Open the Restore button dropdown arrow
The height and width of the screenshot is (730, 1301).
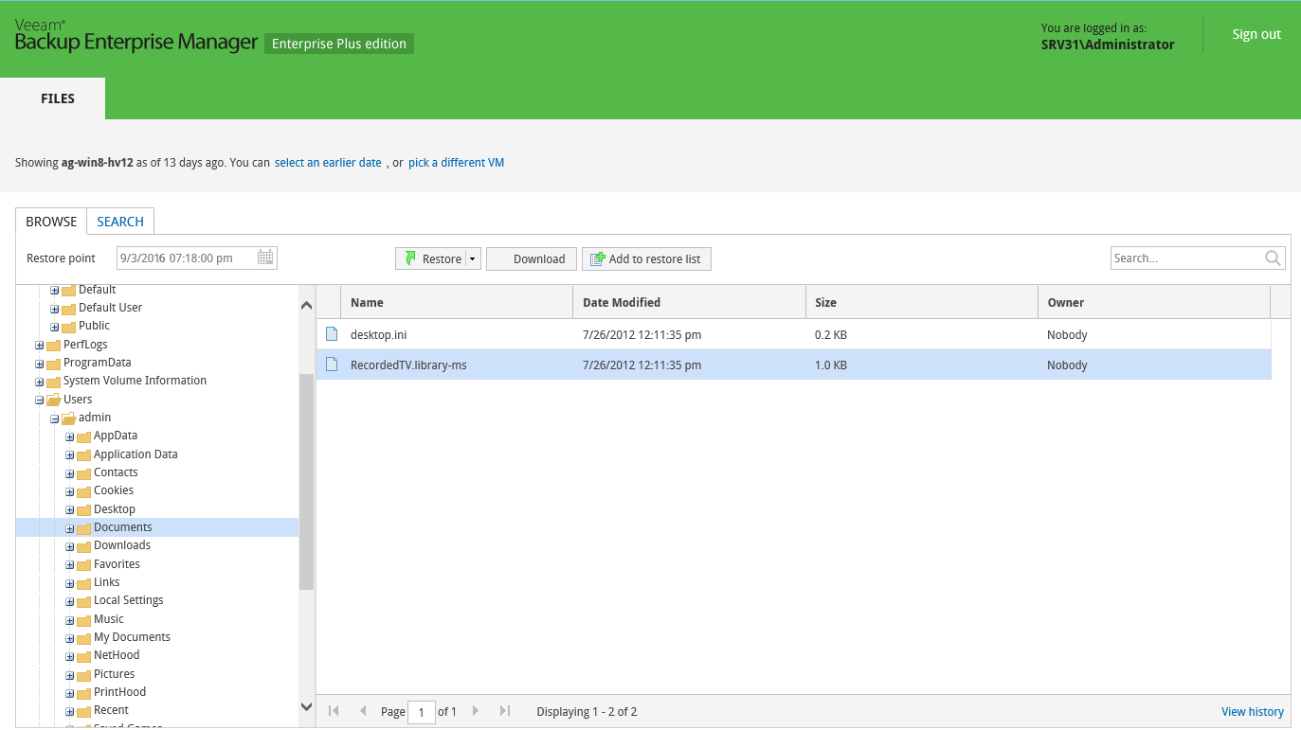coord(473,259)
